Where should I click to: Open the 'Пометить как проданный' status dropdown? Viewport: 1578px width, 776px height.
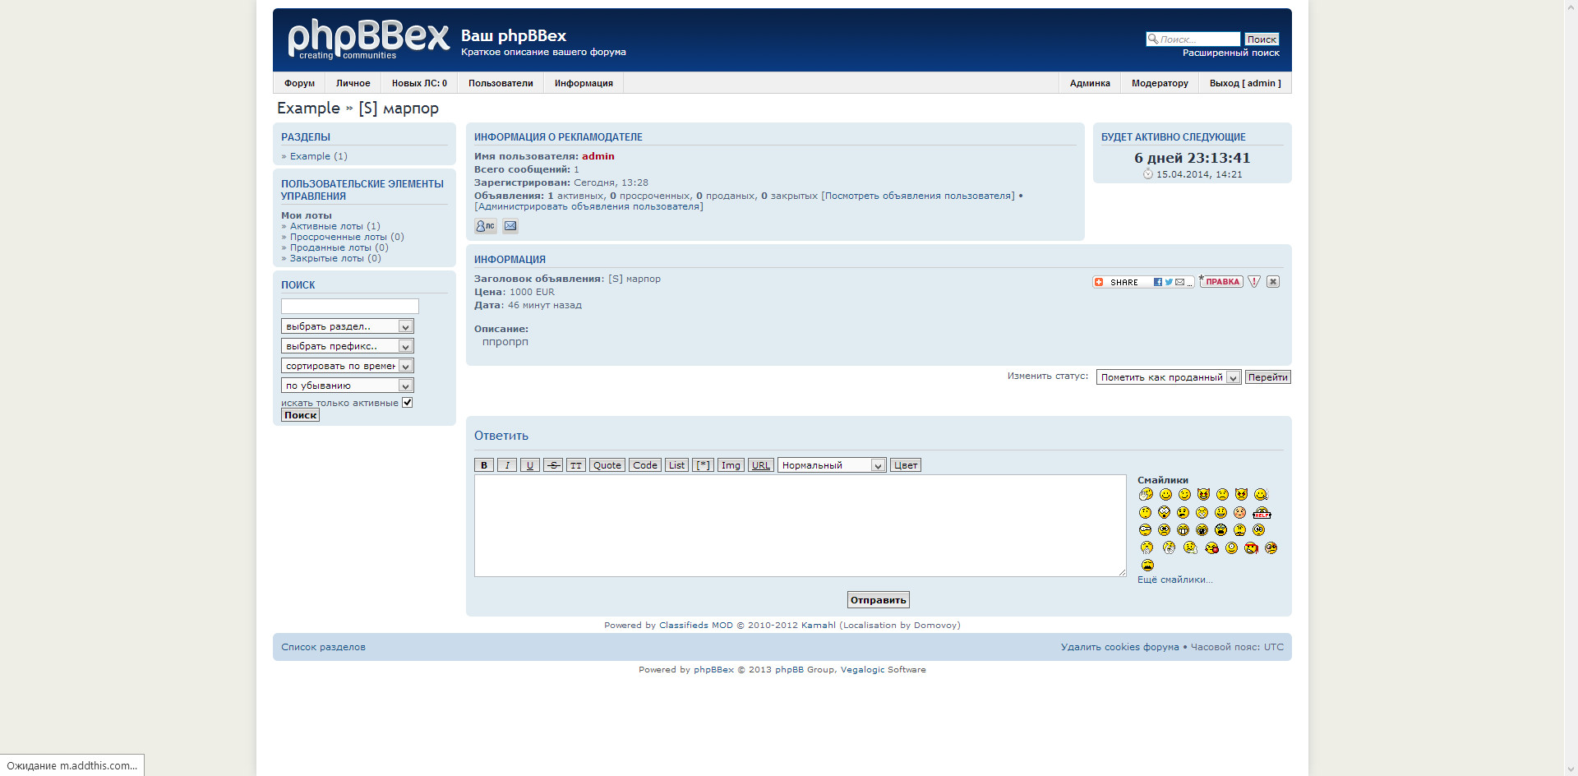click(1168, 377)
